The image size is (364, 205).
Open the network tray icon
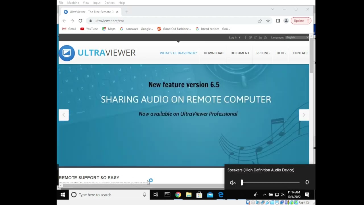(x=277, y=195)
